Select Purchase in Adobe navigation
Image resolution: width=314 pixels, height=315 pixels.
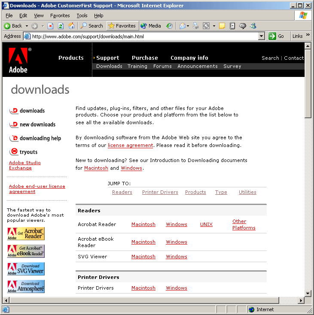click(x=145, y=58)
